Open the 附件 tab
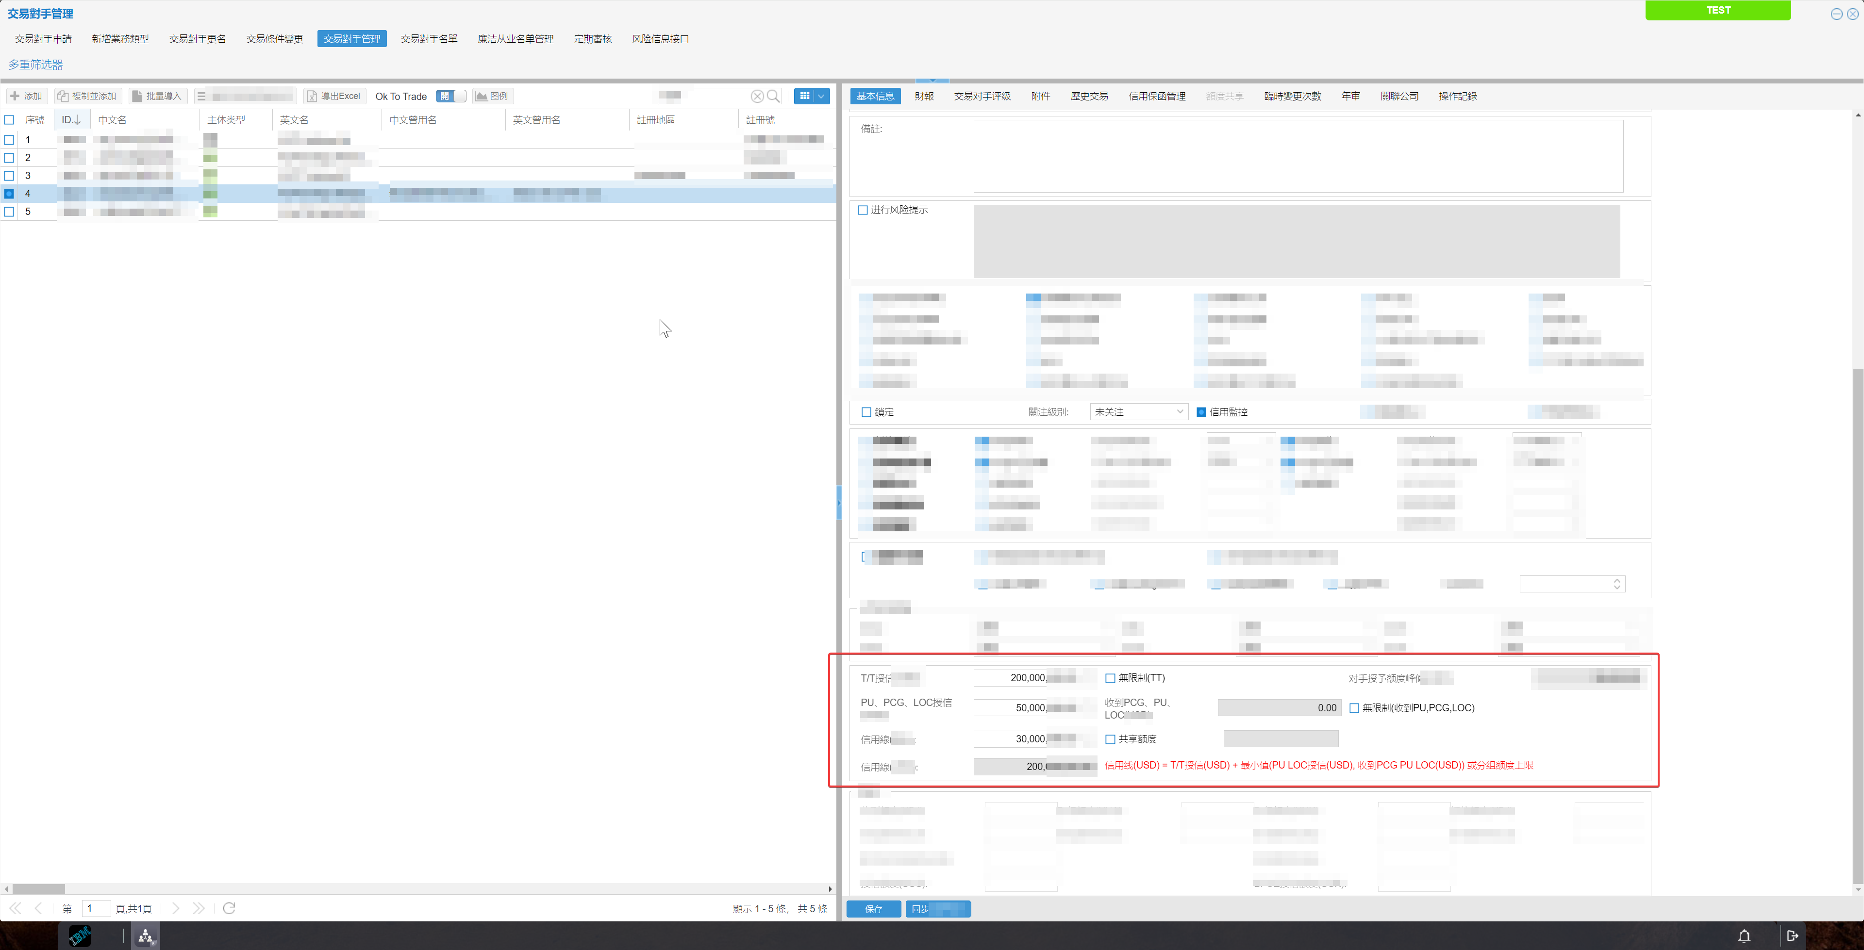1864x950 pixels. pos(1041,96)
